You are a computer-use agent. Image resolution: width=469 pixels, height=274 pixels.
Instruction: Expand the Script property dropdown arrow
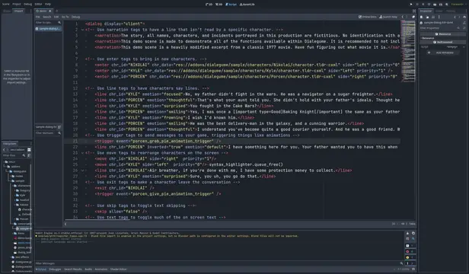pyautogui.click(x=464, y=47)
